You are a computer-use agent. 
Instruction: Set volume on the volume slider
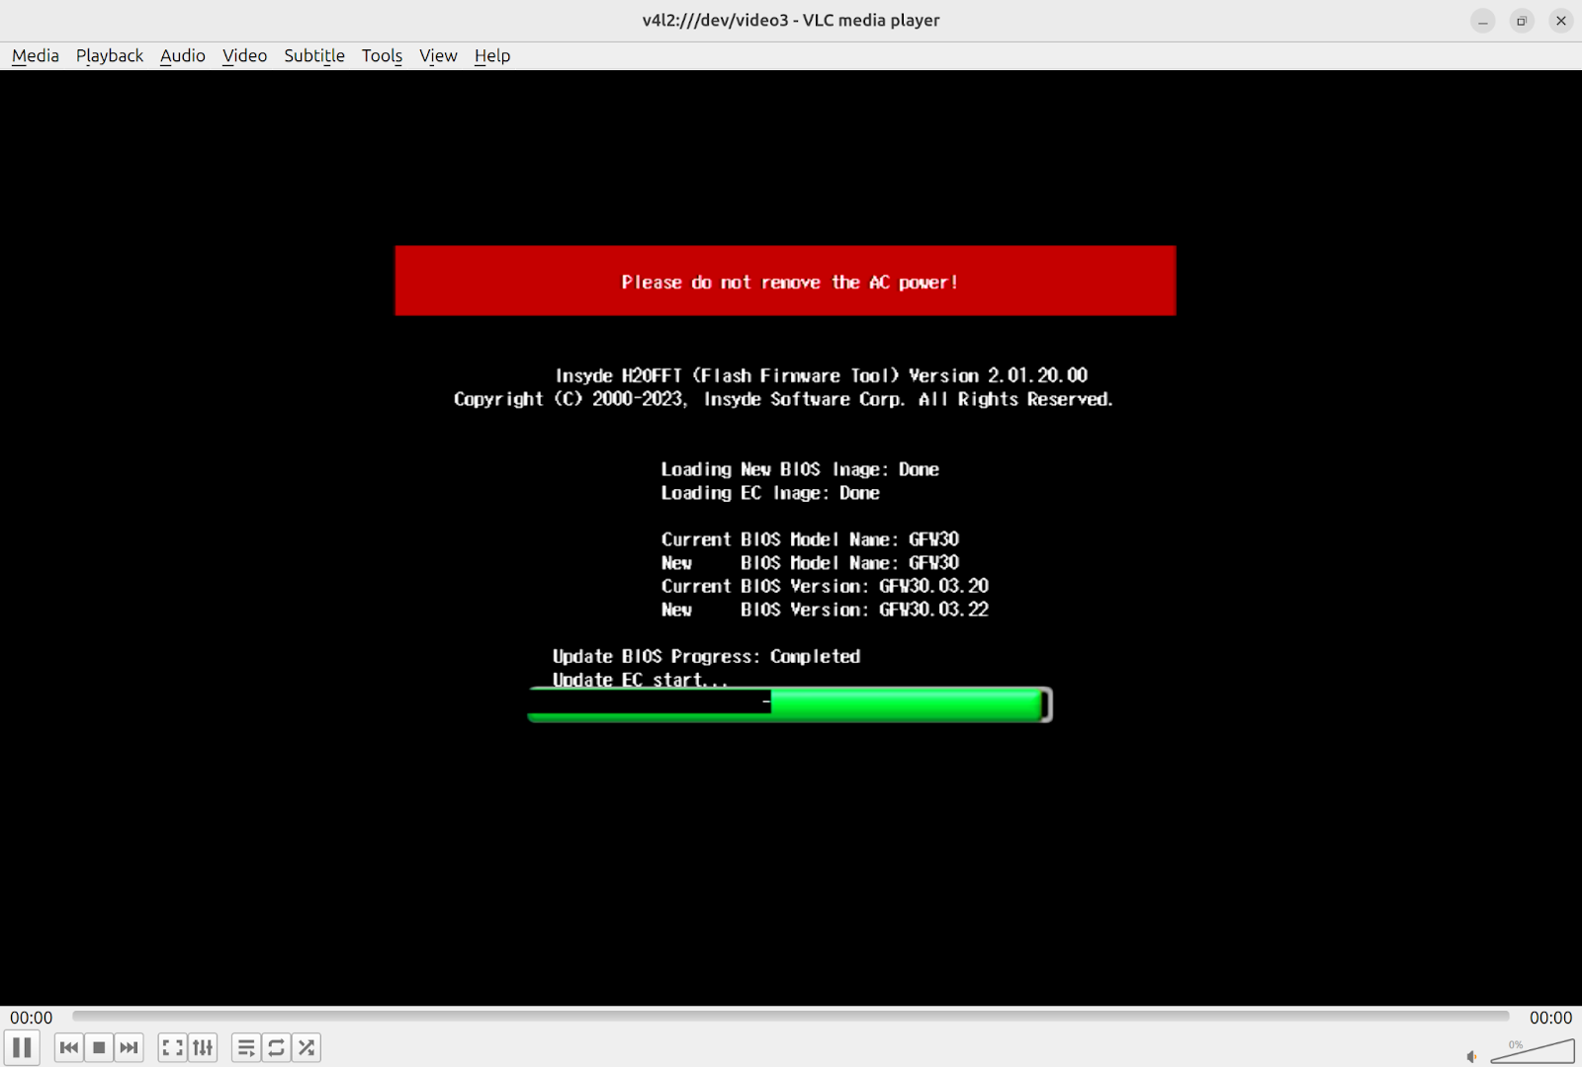pyautogui.click(x=1533, y=1051)
